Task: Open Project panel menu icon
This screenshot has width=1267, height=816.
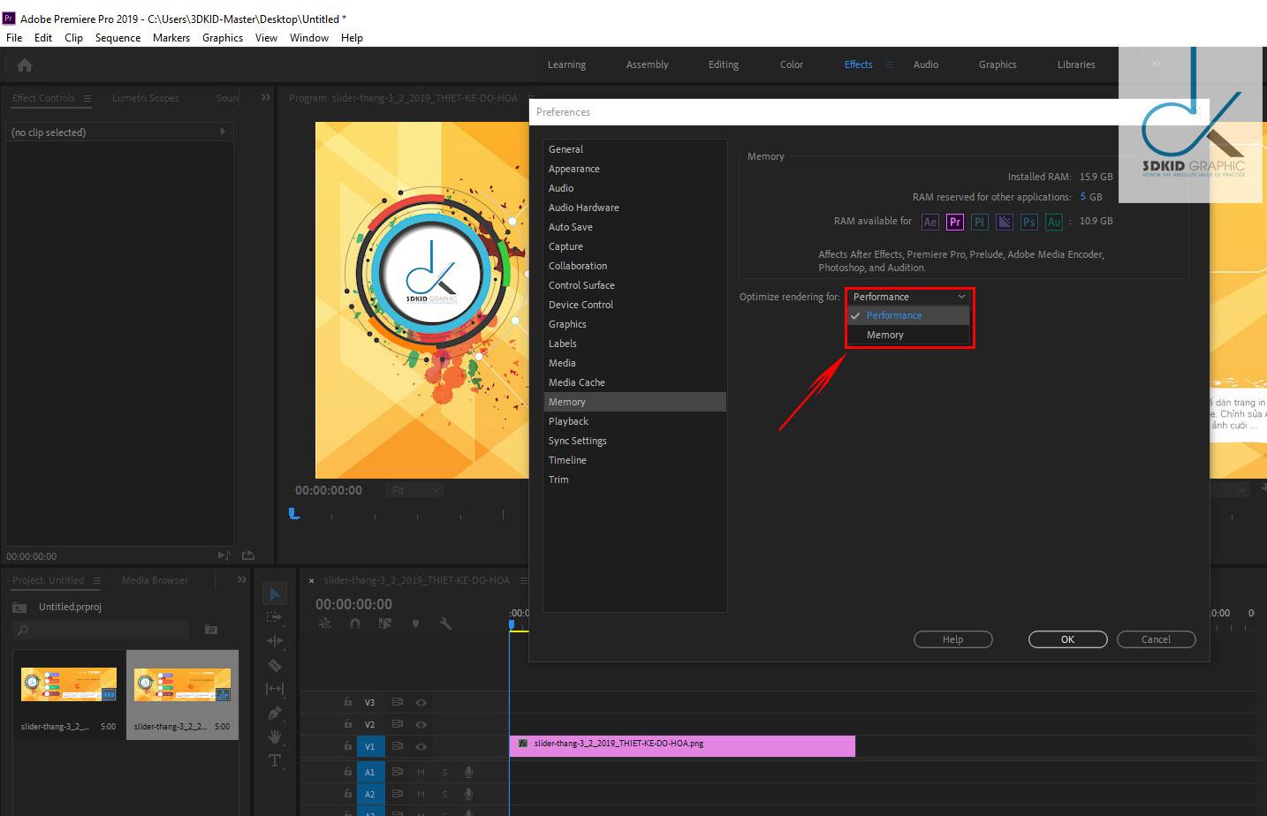Action: pyautogui.click(x=97, y=580)
